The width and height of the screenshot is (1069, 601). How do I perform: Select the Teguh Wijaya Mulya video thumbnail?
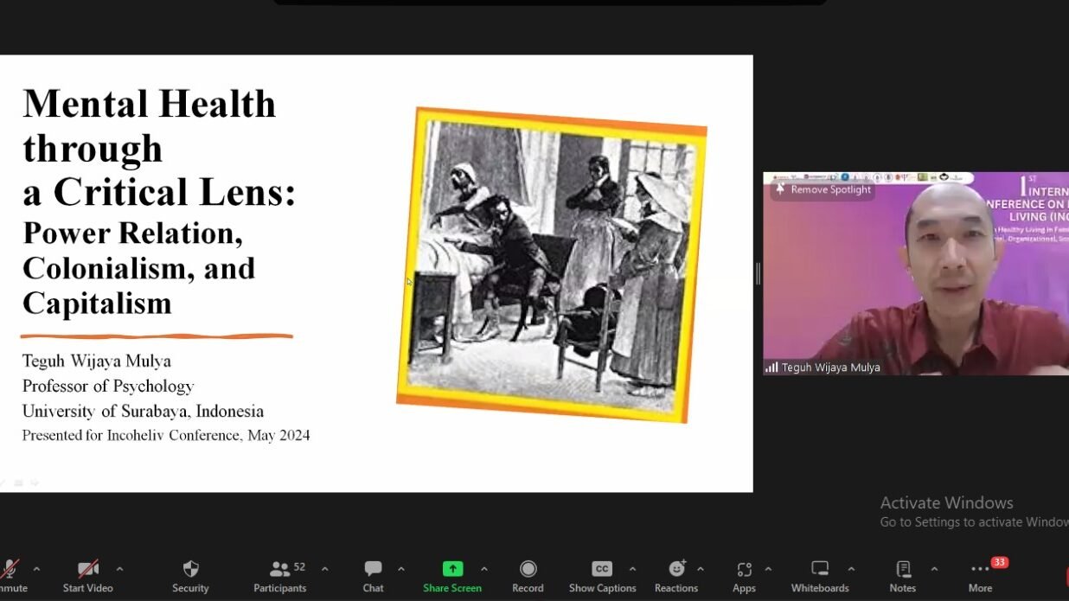coord(915,274)
